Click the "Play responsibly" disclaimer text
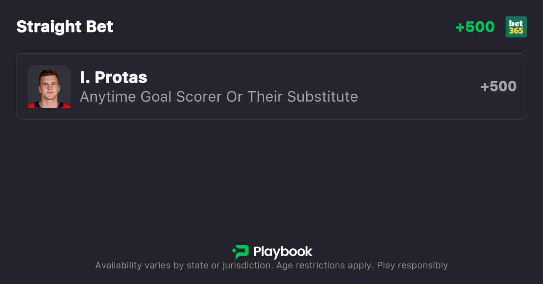 click(x=412, y=266)
